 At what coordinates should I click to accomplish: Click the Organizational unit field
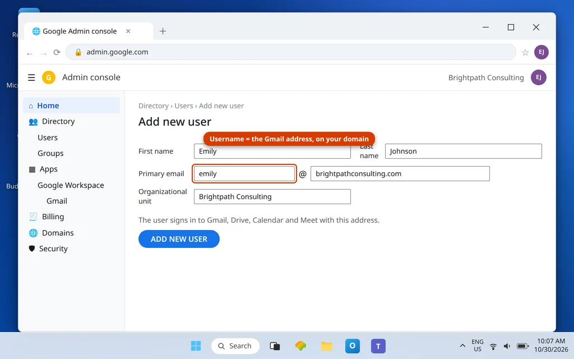(272, 197)
